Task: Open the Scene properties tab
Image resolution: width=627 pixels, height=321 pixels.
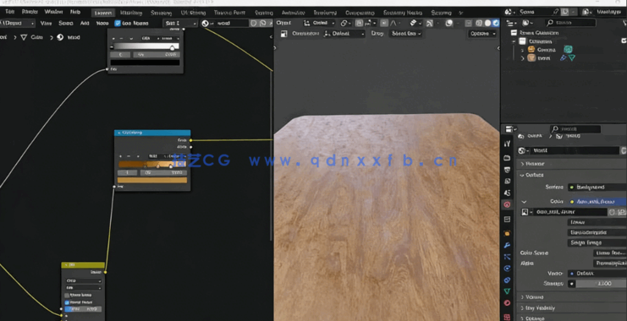Action: [x=507, y=193]
